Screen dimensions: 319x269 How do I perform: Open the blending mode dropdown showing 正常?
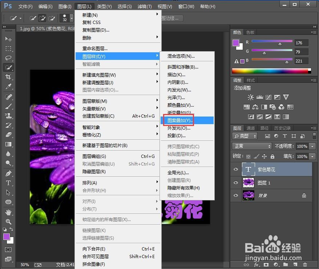tap(252, 146)
